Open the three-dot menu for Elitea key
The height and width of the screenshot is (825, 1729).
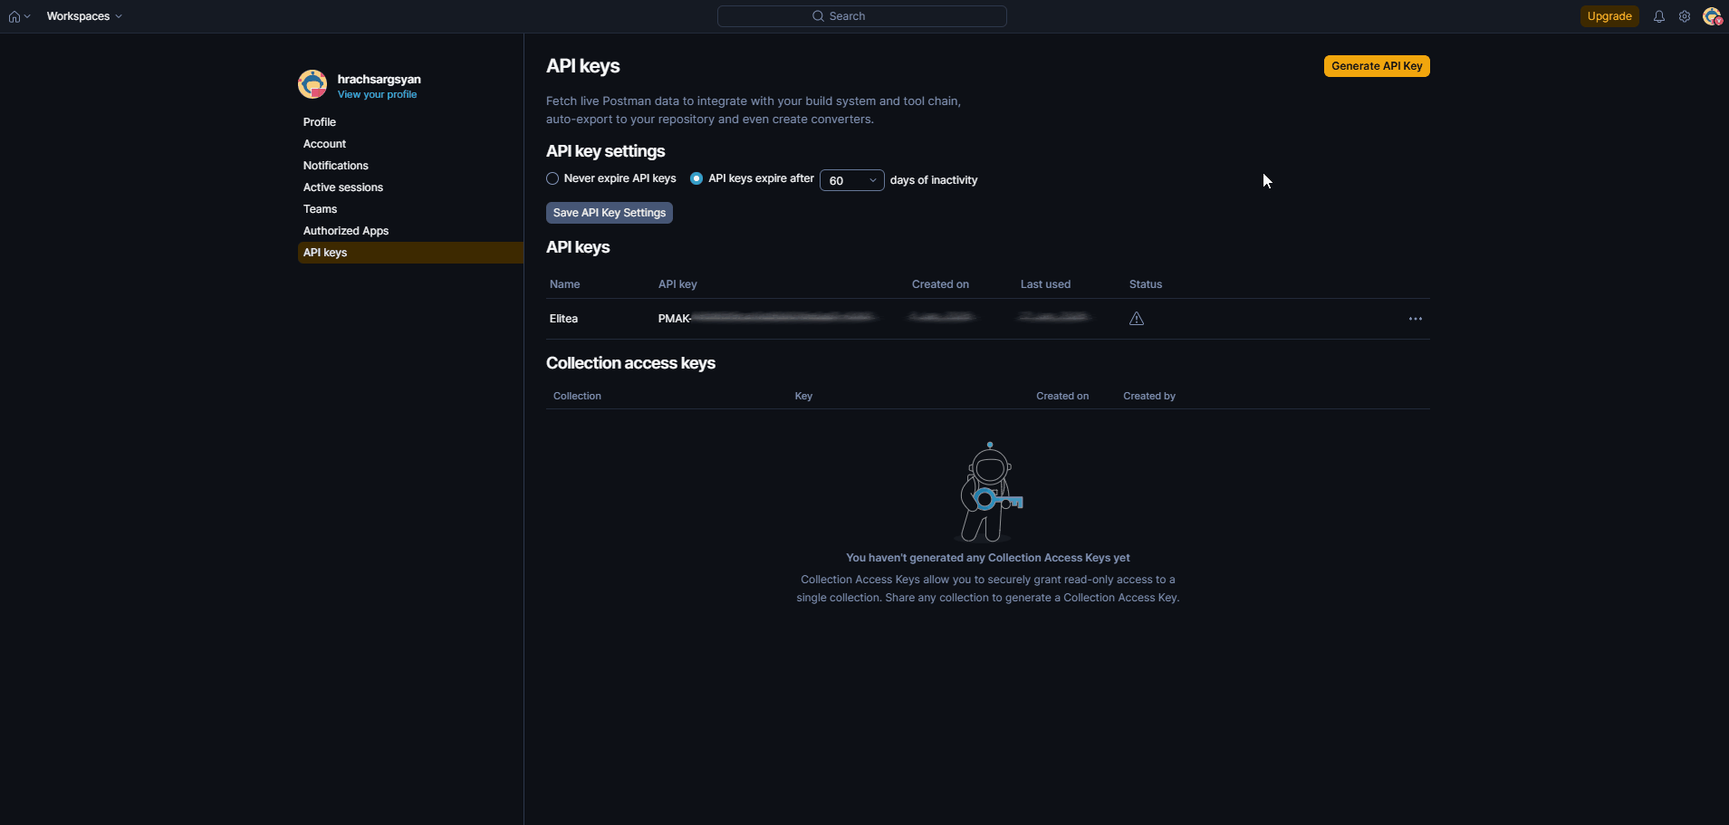click(x=1415, y=319)
